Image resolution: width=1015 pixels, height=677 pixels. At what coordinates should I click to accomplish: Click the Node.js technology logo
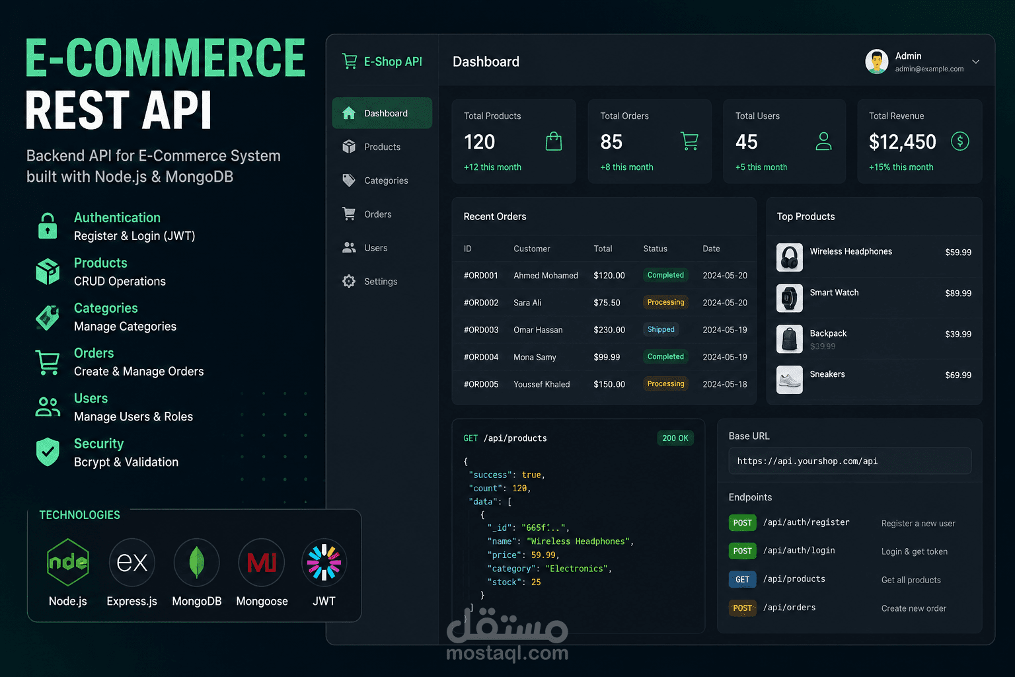click(x=68, y=562)
